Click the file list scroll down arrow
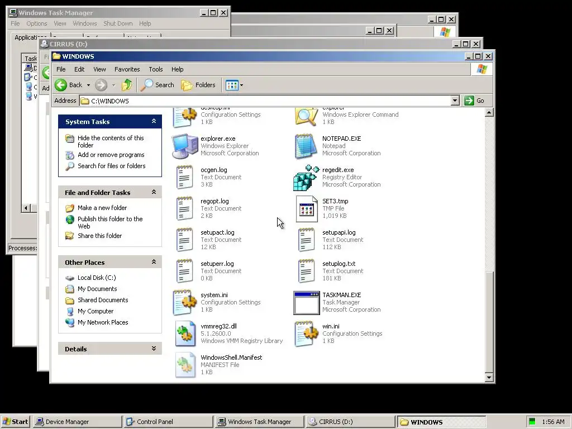Viewport: 572px width, 429px height. point(489,378)
